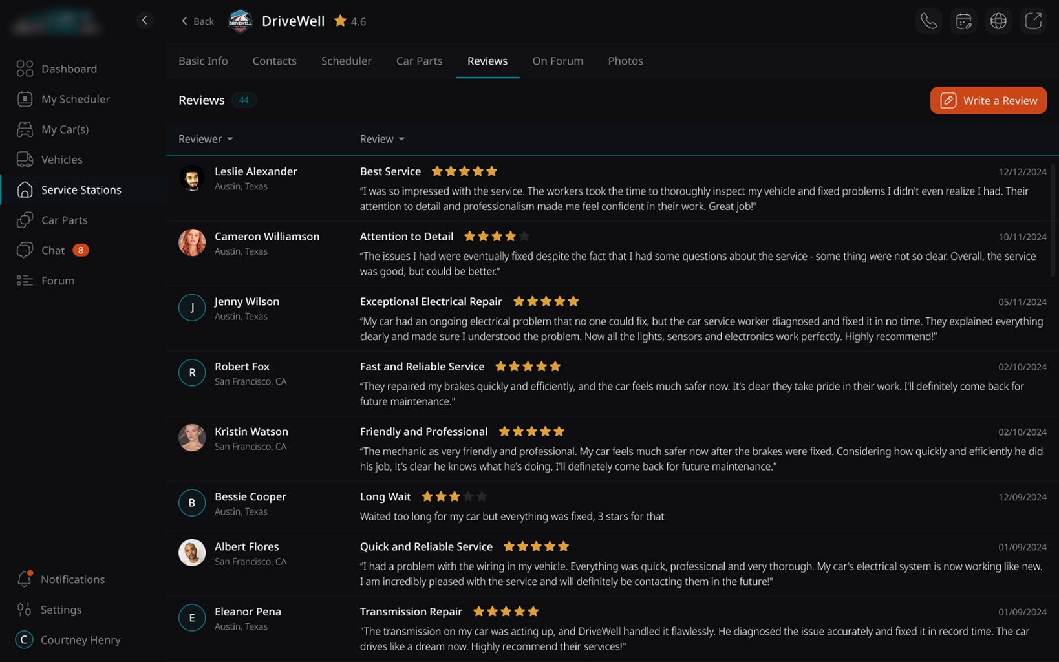Screen dimensions: 1059x662
Task: Expand the Reviewer sort dropdown
Action: click(x=206, y=139)
